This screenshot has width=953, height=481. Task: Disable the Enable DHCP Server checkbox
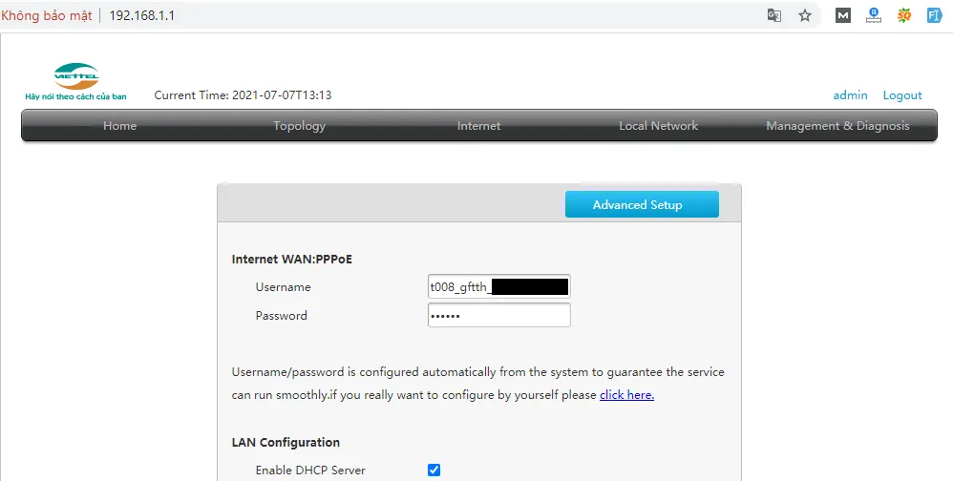click(x=434, y=470)
